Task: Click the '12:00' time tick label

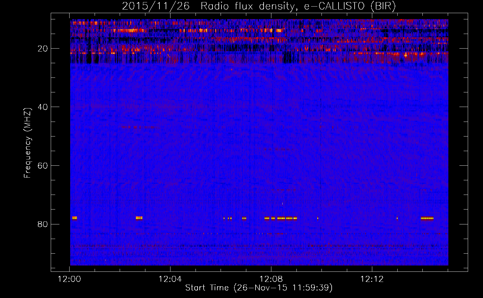Action: click(69, 279)
